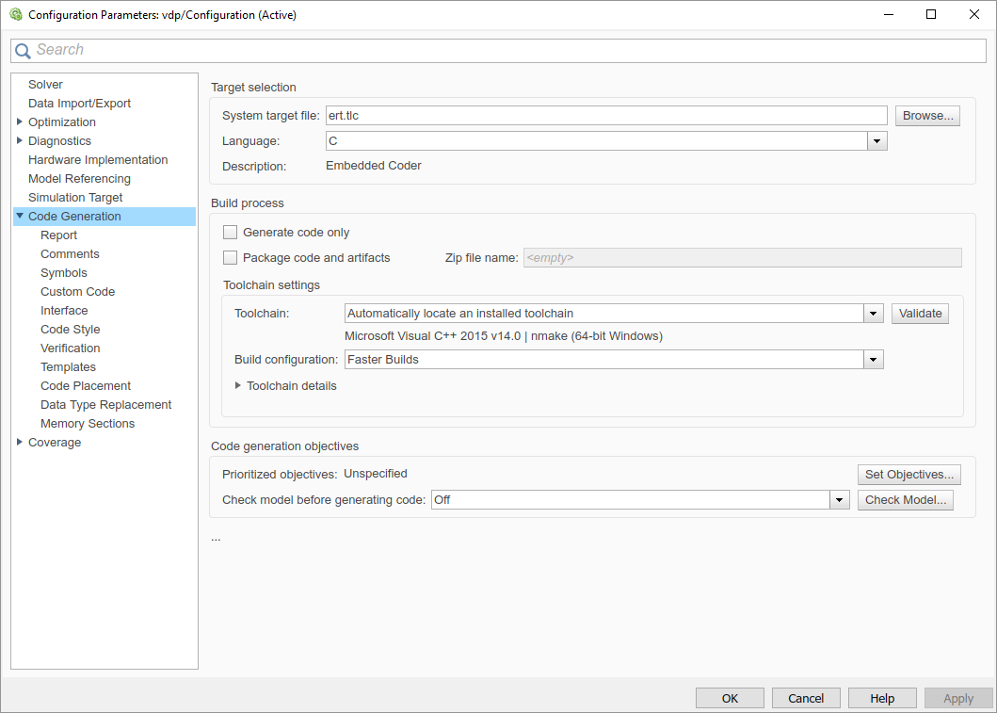997x713 pixels.
Task: Enable Generate code only checkbox
Action: pos(230,232)
